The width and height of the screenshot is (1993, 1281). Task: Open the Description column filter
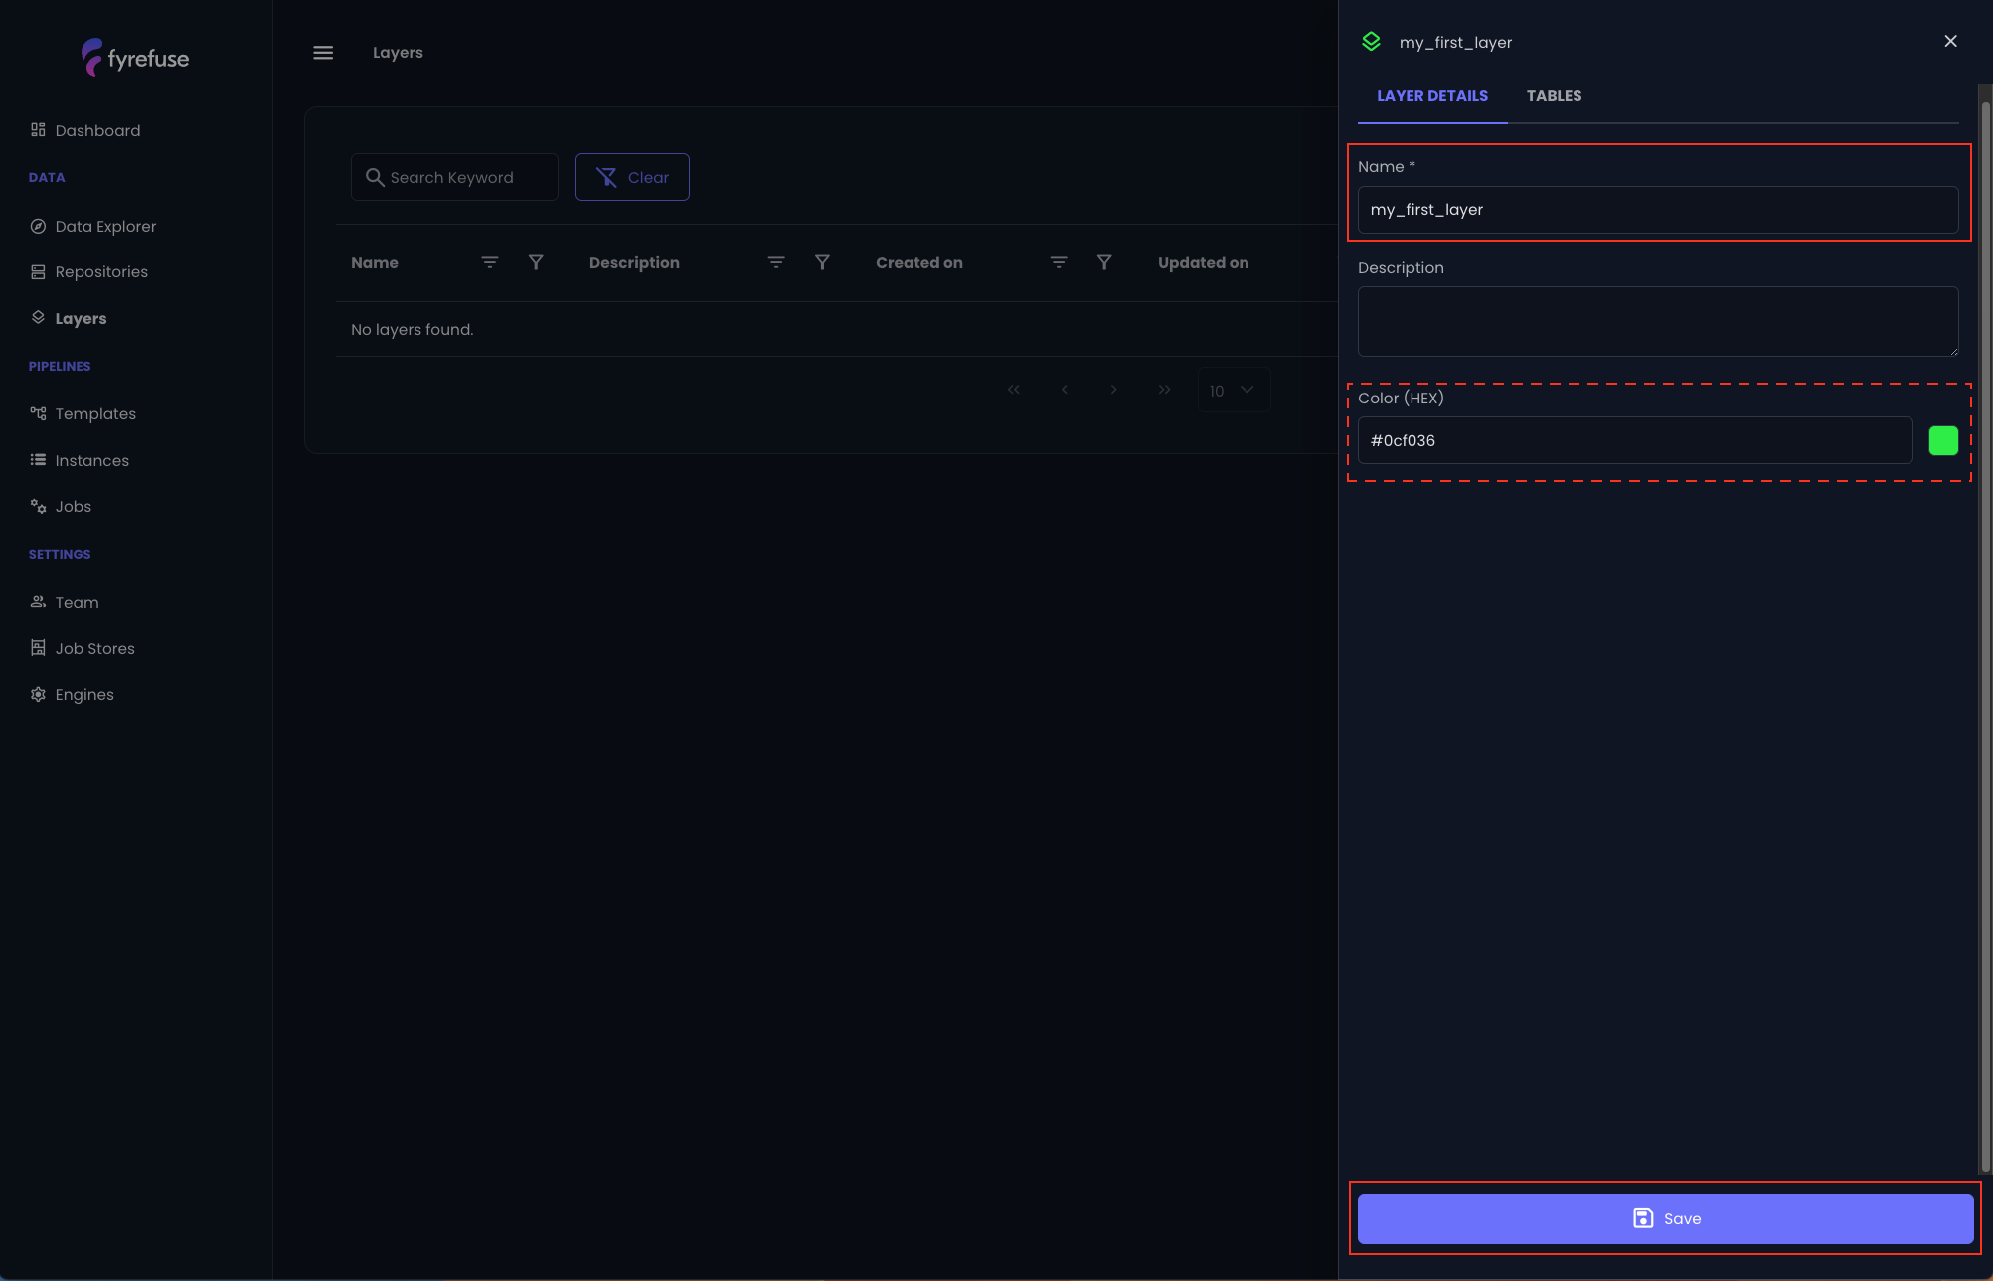click(x=822, y=262)
